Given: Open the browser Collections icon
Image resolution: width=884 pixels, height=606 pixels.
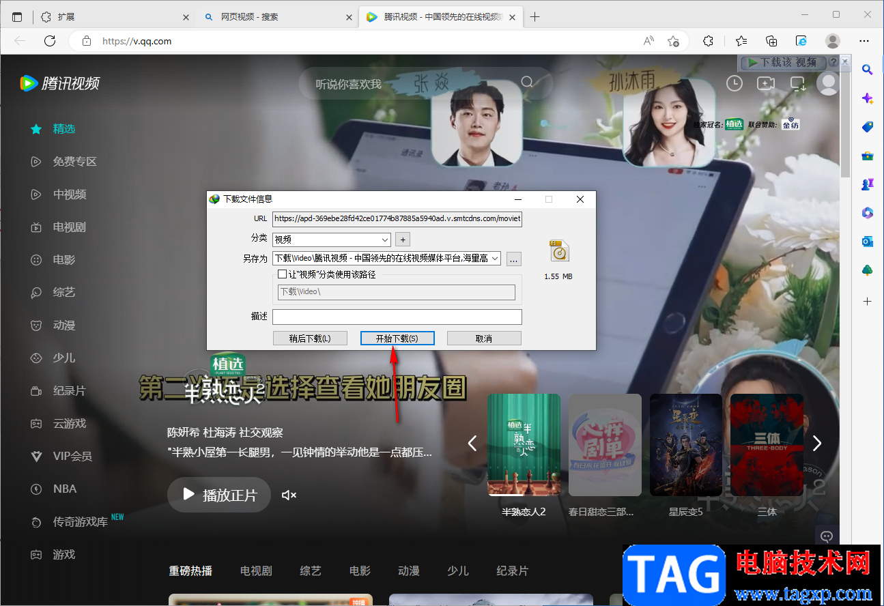Looking at the screenshot, I should 771,41.
